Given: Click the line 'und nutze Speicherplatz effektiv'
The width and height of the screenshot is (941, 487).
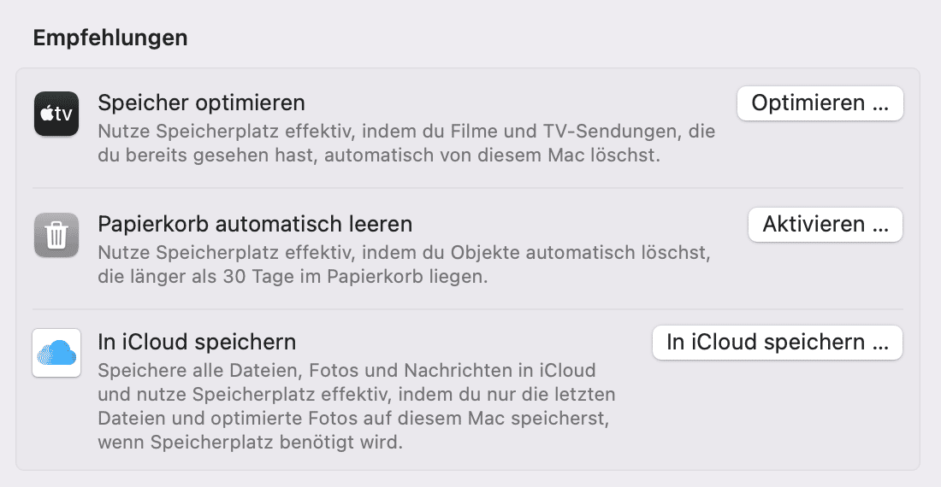Looking at the screenshot, I should coord(357,394).
